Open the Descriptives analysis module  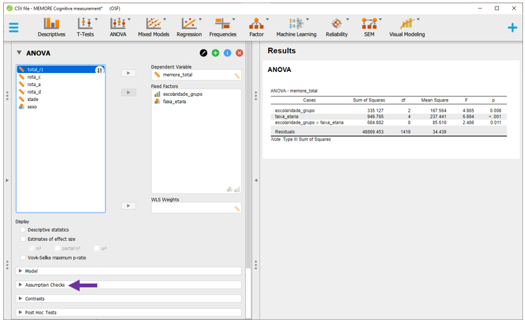(x=51, y=27)
